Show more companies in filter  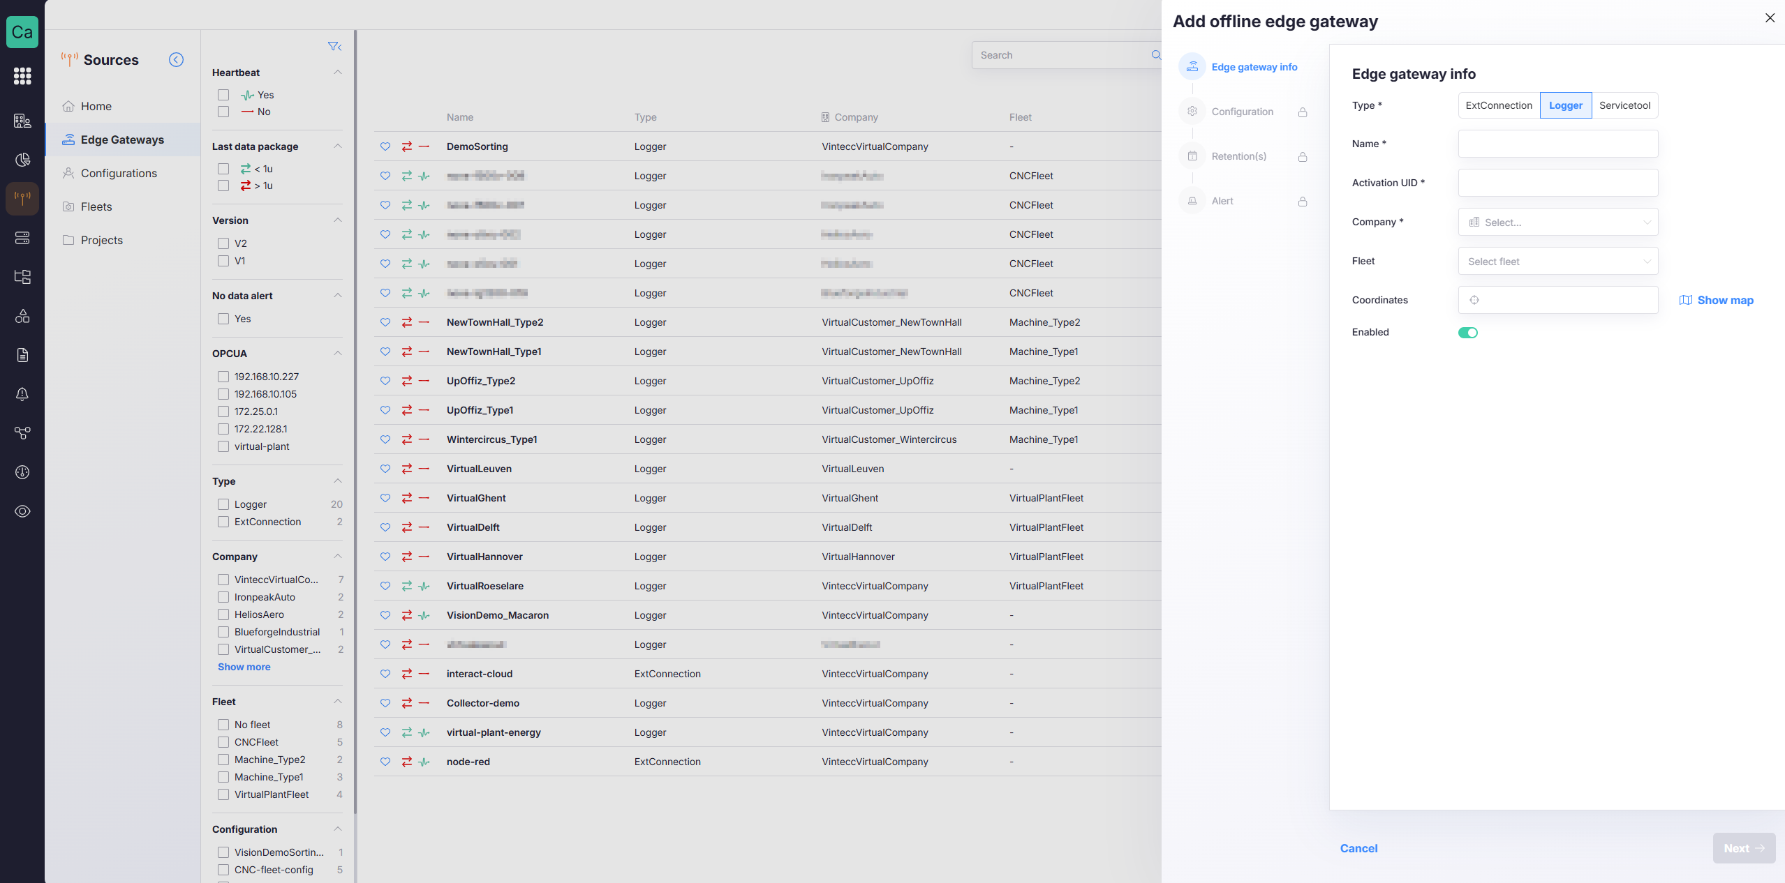244,667
